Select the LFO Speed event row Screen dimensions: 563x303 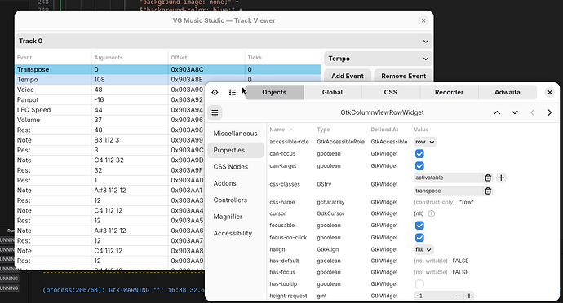110,110
